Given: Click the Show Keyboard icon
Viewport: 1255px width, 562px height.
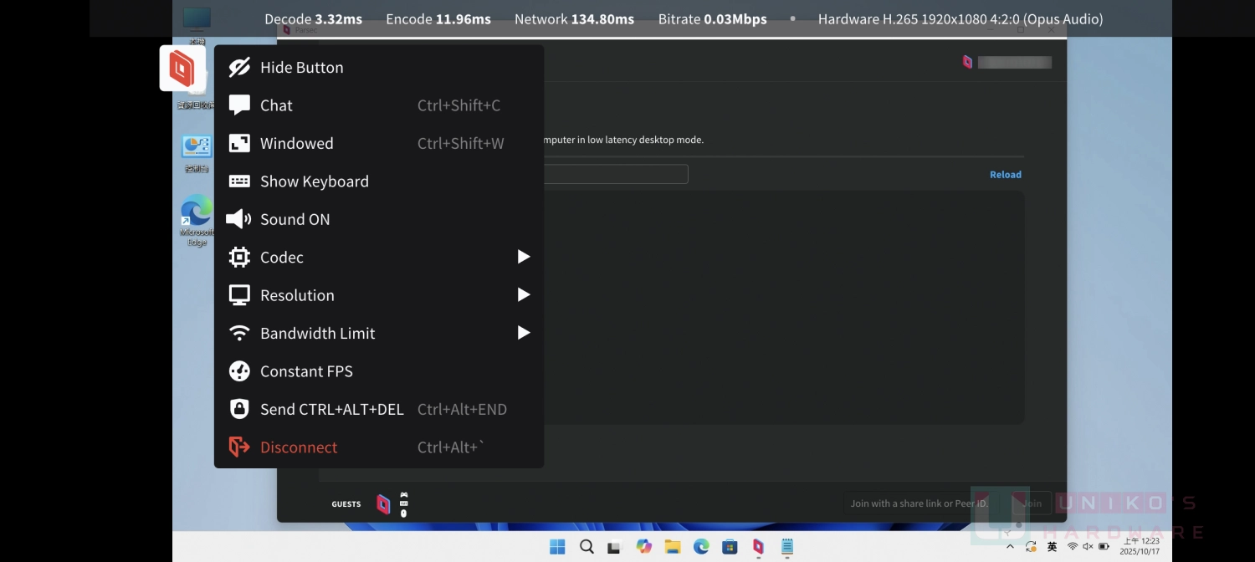Looking at the screenshot, I should (x=239, y=181).
